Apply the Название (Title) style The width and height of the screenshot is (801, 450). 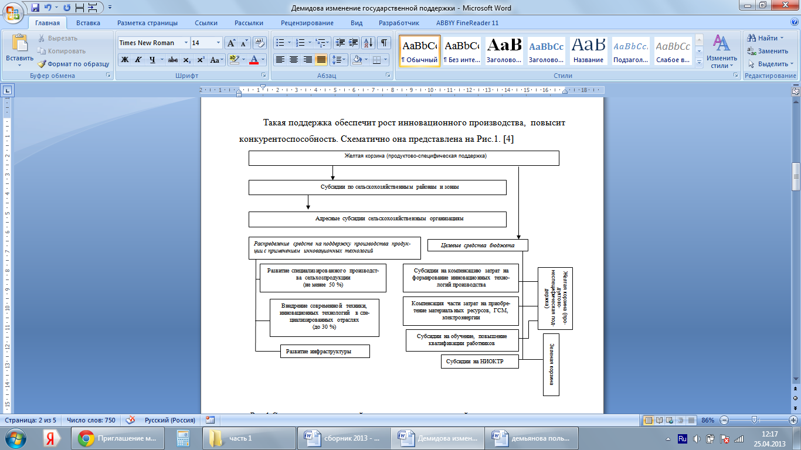589,52
